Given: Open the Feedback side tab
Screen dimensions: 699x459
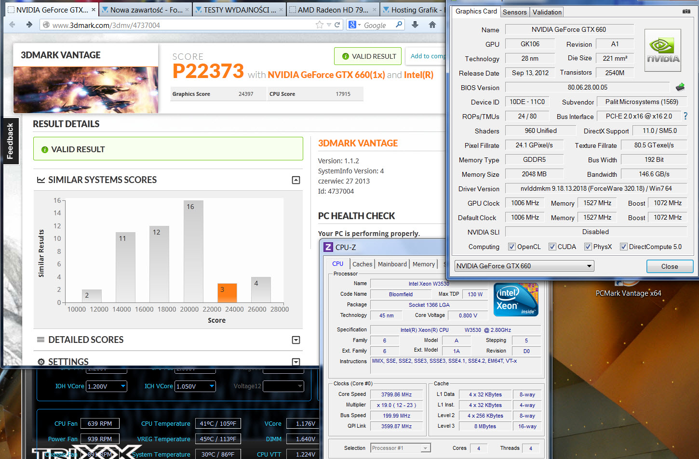Looking at the screenshot, I should [10, 141].
